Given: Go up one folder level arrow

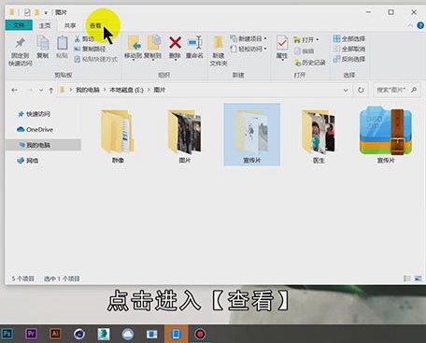Looking at the screenshot, I should pos(51,90).
